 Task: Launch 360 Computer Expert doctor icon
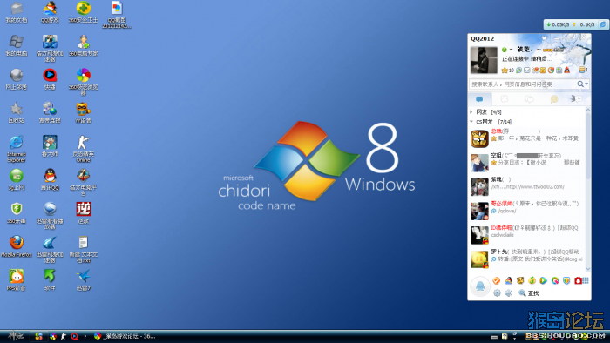pos(84,46)
